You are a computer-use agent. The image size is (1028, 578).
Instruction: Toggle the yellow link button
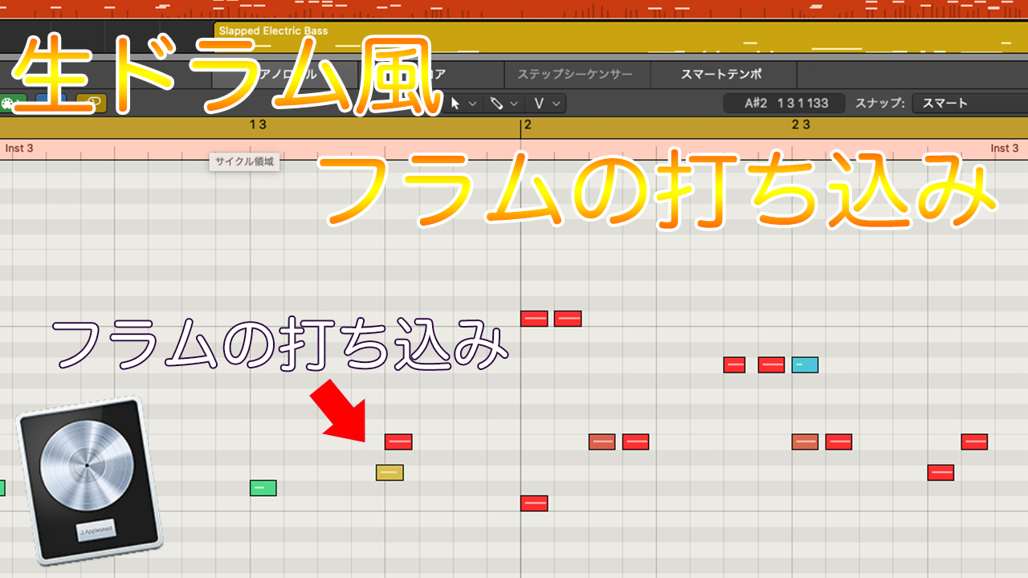point(92,103)
